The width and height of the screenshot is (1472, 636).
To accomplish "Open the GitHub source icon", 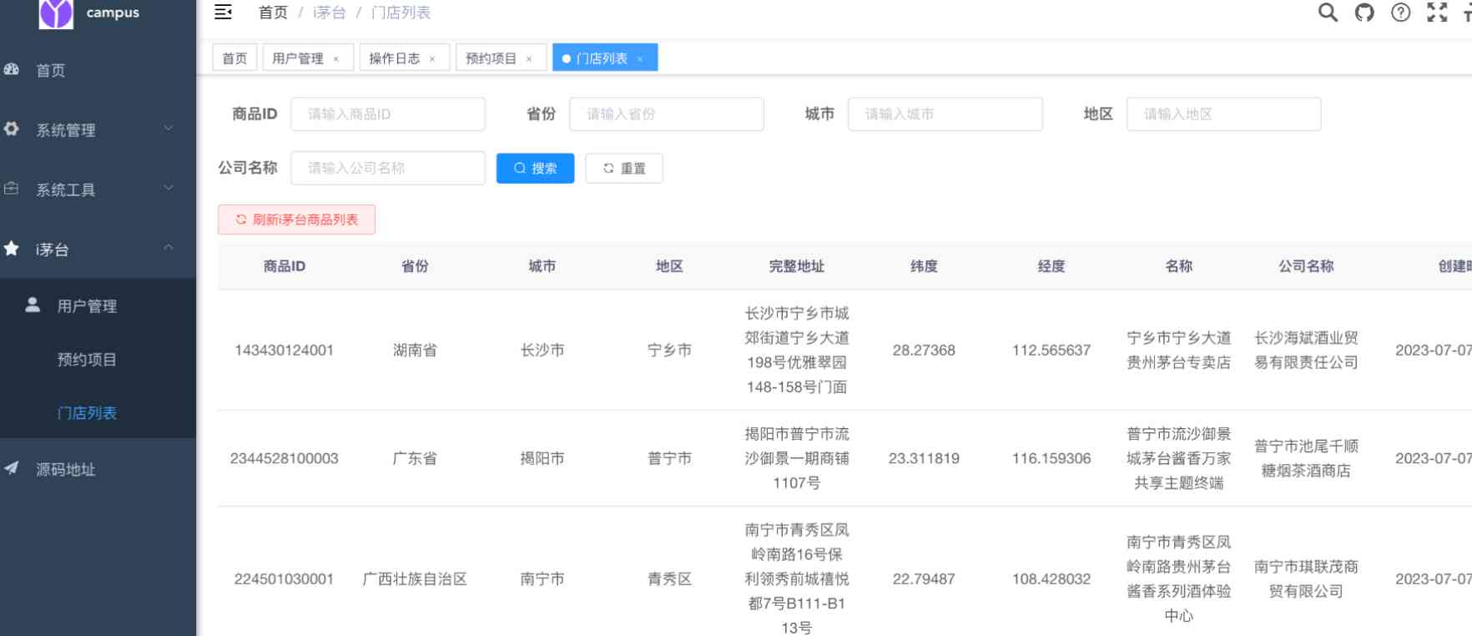I will 1364,12.
